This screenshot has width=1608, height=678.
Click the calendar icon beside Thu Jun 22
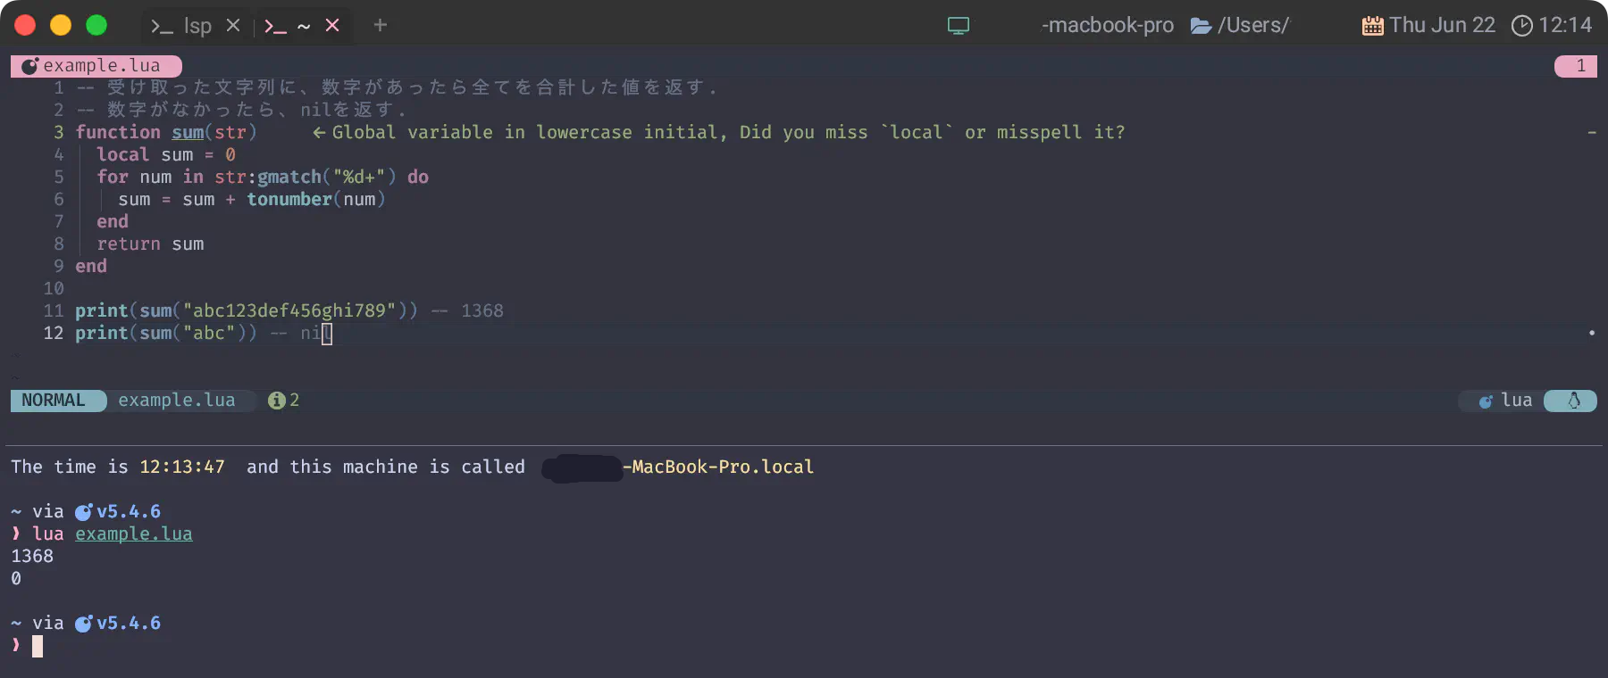click(1373, 26)
